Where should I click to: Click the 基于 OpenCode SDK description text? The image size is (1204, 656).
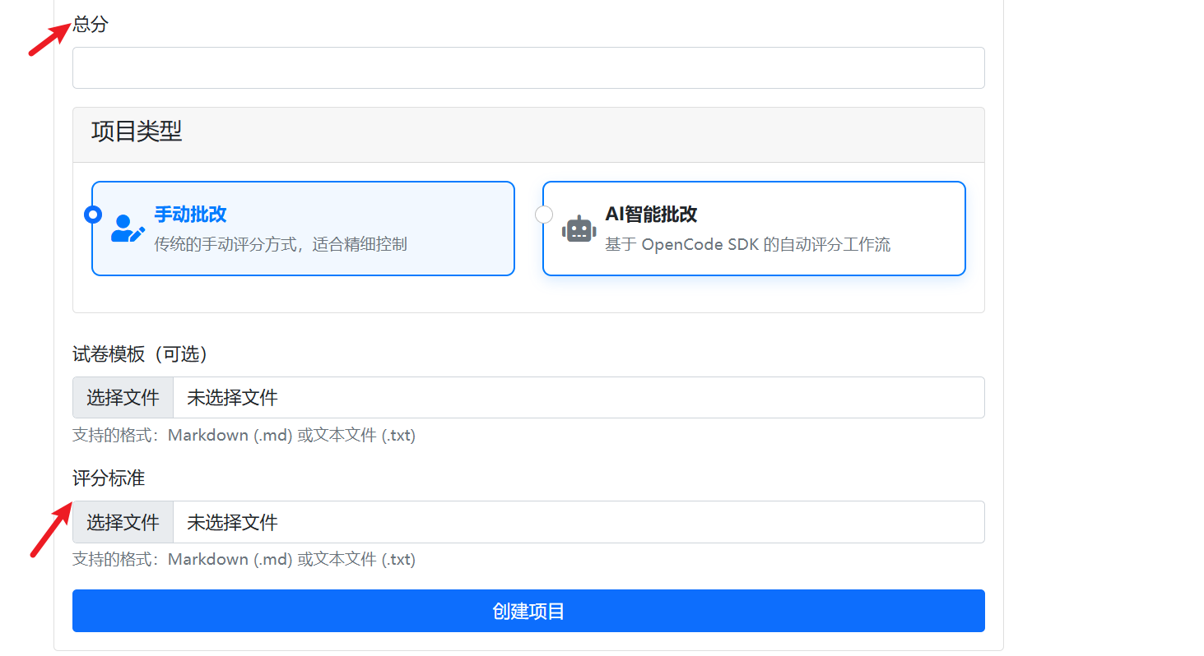(747, 244)
